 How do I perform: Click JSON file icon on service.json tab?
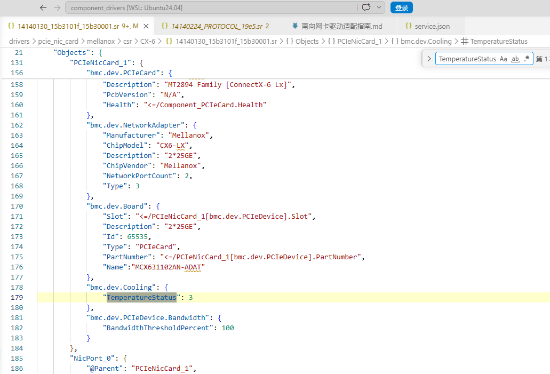[408, 26]
